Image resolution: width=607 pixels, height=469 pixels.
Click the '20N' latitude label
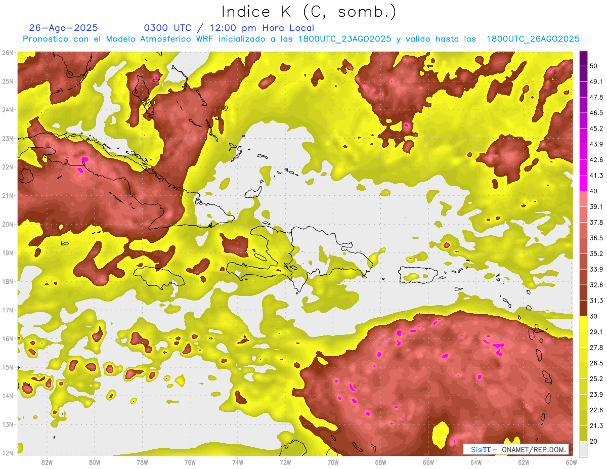click(8, 224)
